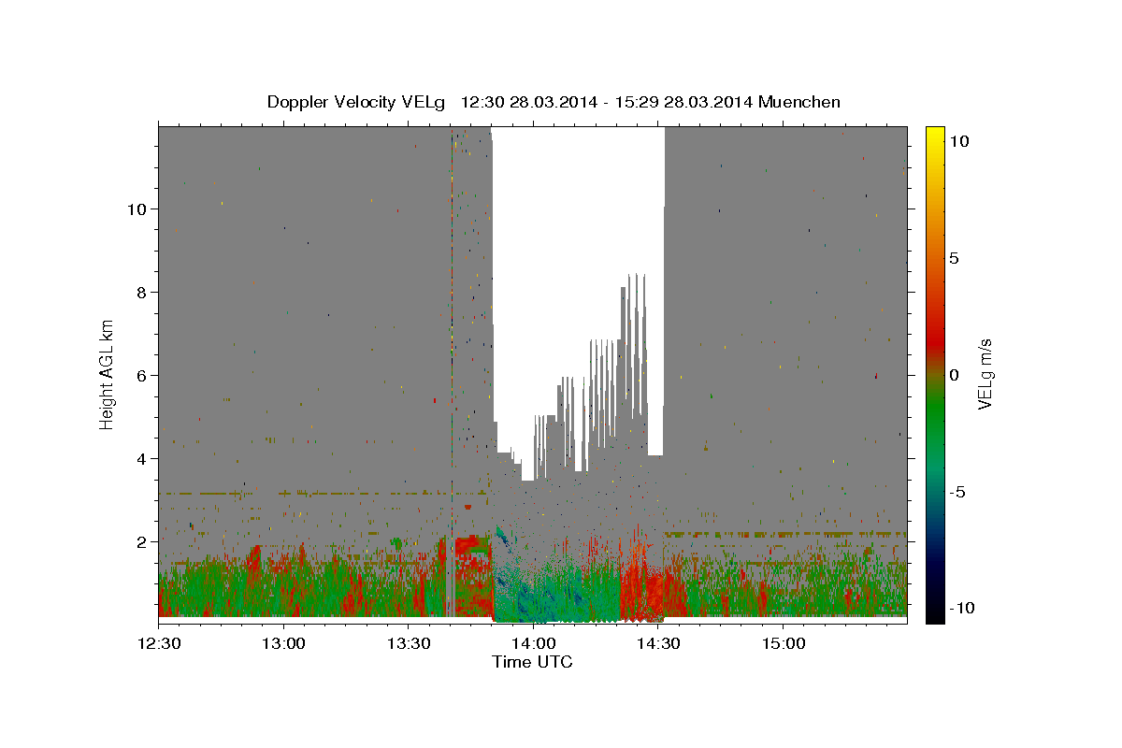Click the colorbar value 0 label
Image resolution: width=1122 pixels, height=748 pixels.
(x=955, y=375)
